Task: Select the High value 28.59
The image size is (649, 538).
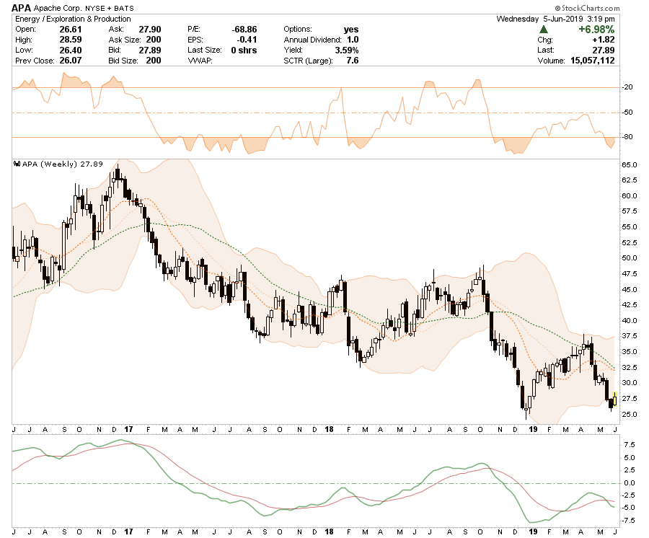Action: [x=71, y=40]
